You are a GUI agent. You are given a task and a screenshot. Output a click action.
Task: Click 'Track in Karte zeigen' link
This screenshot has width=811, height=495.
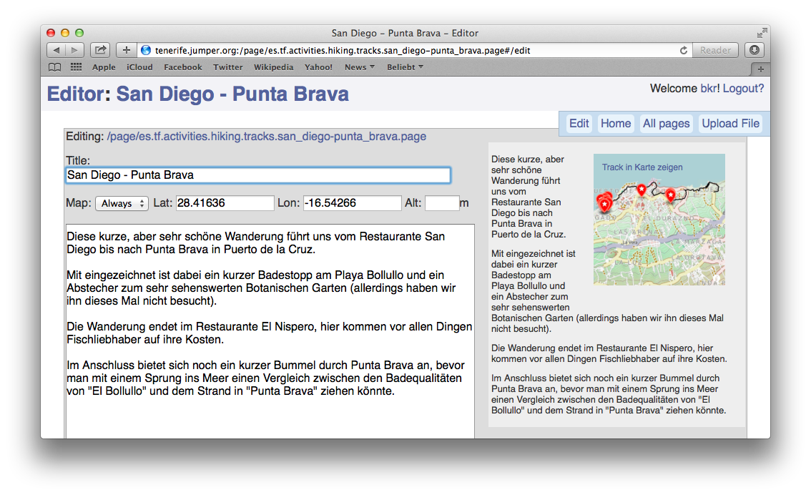pyautogui.click(x=642, y=167)
